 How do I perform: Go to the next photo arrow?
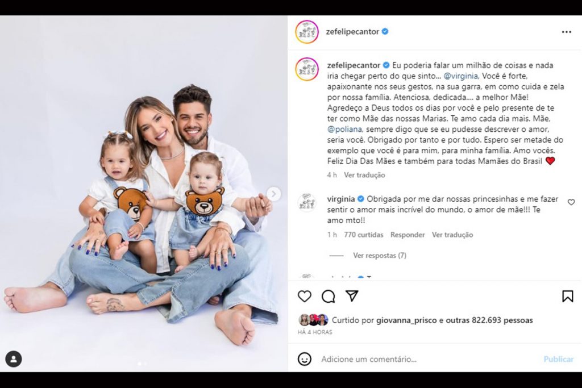273,194
